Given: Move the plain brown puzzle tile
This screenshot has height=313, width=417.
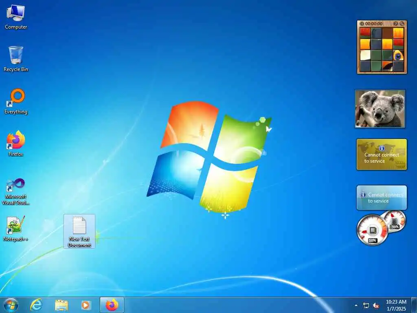Looking at the screenshot, I should click(x=387, y=33).
